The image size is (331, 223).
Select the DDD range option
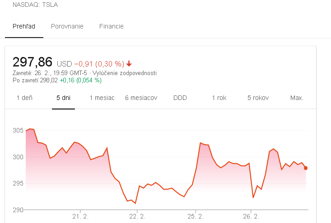click(x=180, y=98)
